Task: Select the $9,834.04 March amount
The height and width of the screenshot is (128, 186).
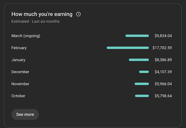Action: point(163,36)
